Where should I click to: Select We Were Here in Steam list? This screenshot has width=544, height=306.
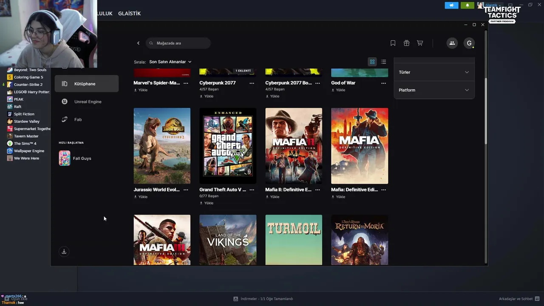pos(25,158)
